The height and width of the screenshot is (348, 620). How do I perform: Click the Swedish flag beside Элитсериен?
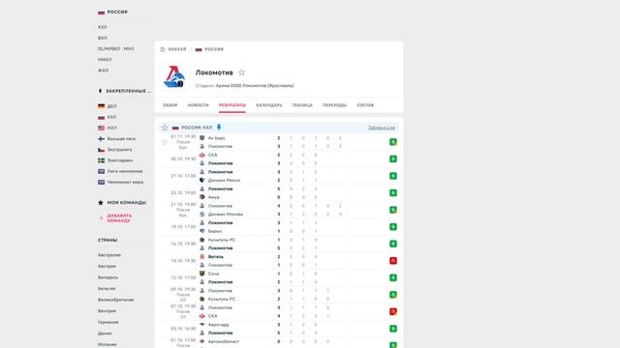[x=101, y=160]
